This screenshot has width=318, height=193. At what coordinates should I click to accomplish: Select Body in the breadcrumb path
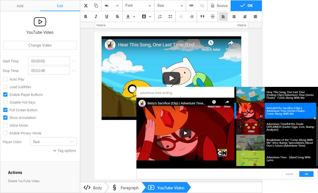[x=93, y=188]
